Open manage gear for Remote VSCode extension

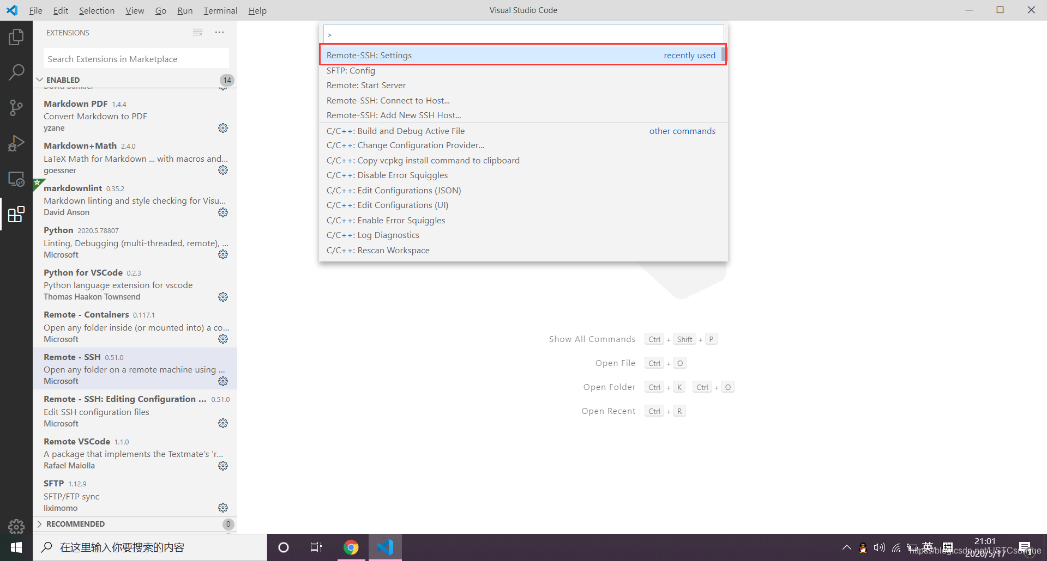(223, 466)
